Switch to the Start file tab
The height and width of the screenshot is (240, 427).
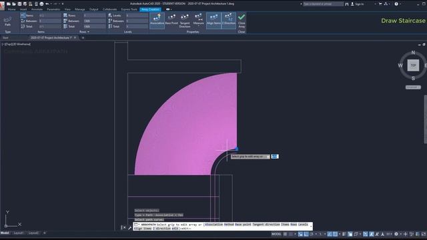point(5,38)
